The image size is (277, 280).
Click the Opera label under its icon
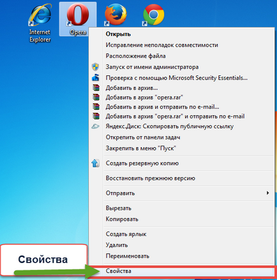[78, 33]
